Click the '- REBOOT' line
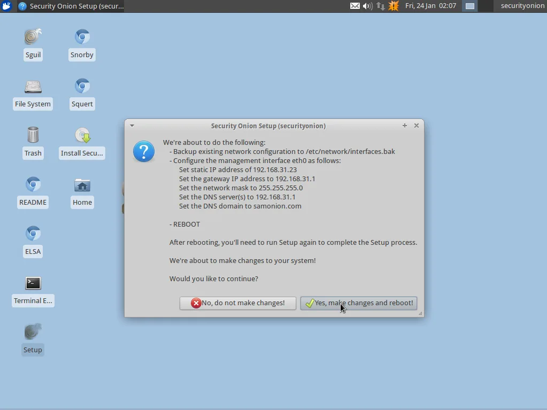 click(184, 224)
